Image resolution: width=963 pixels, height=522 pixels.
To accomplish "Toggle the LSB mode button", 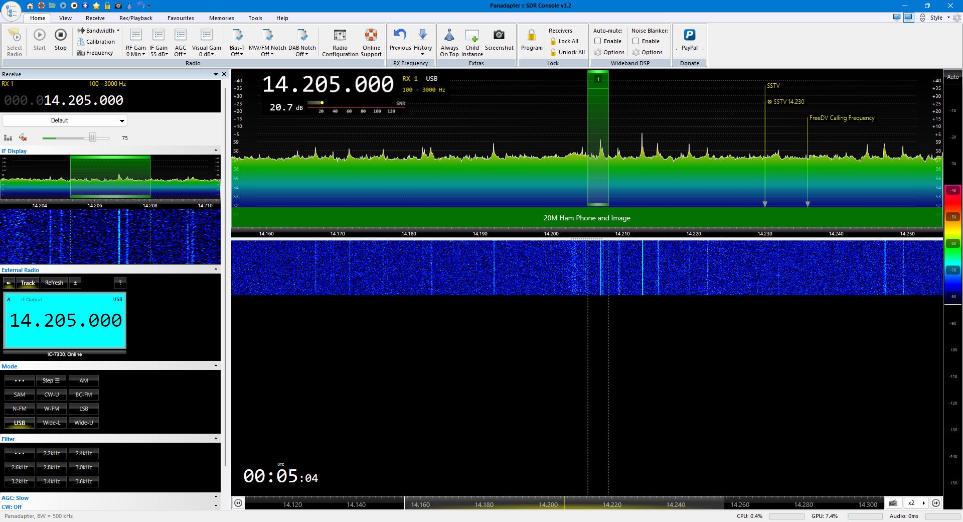I will coord(84,409).
